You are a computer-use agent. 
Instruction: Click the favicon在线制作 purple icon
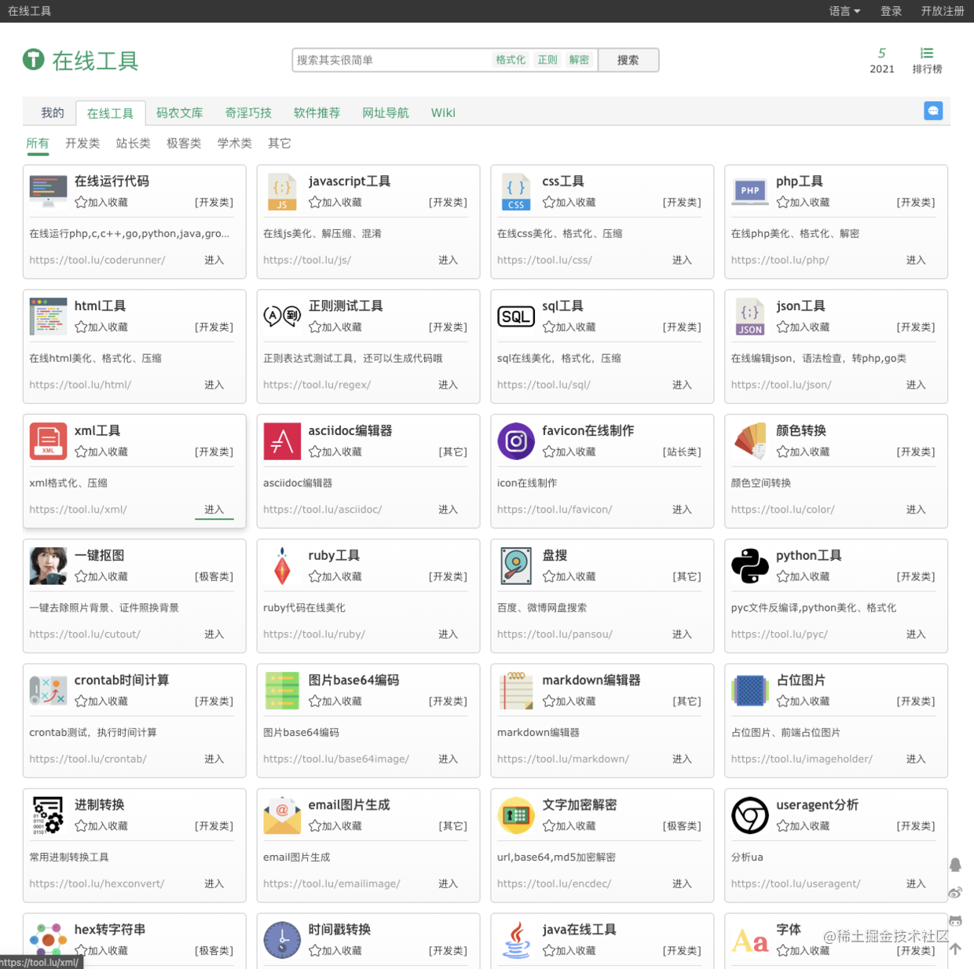[x=516, y=441]
